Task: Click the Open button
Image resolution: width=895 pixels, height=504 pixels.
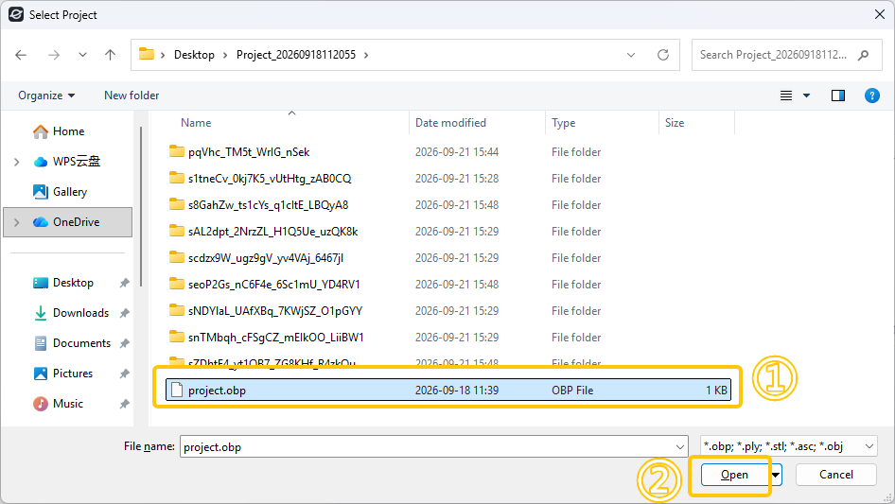Action: (734, 475)
